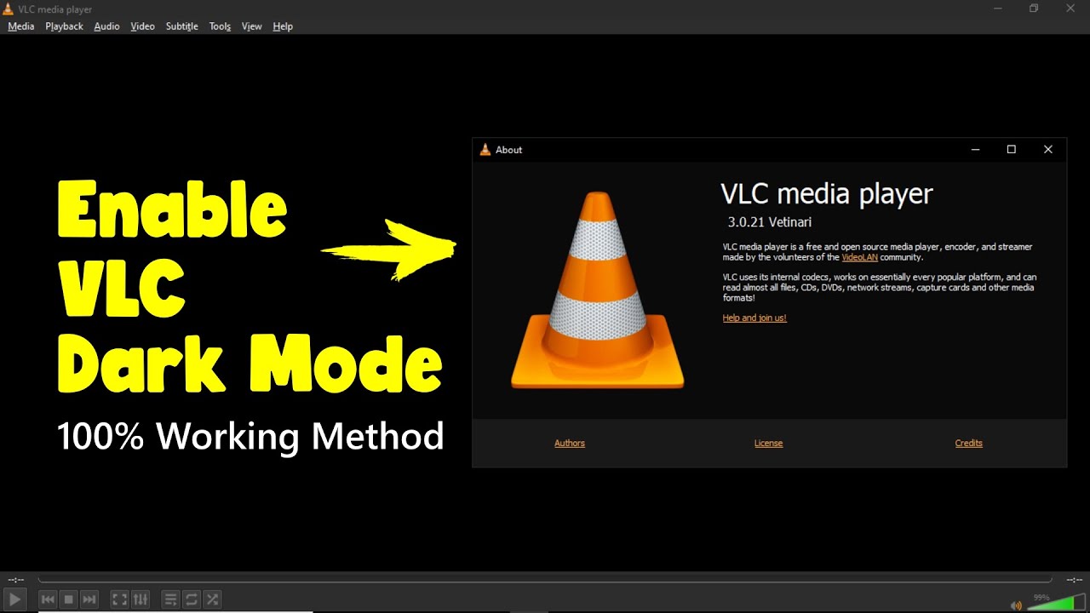Open the Media menu

coord(21,26)
